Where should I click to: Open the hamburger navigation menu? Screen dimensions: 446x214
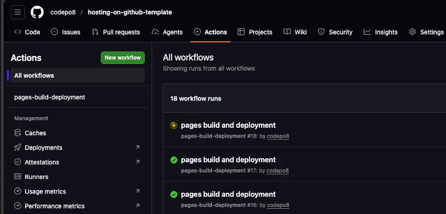18,12
